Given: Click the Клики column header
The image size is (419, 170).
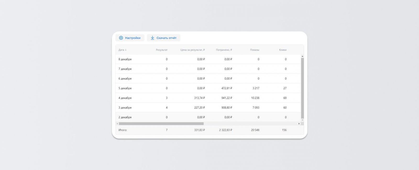Looking at the screenshot, I should pos(283,50).
